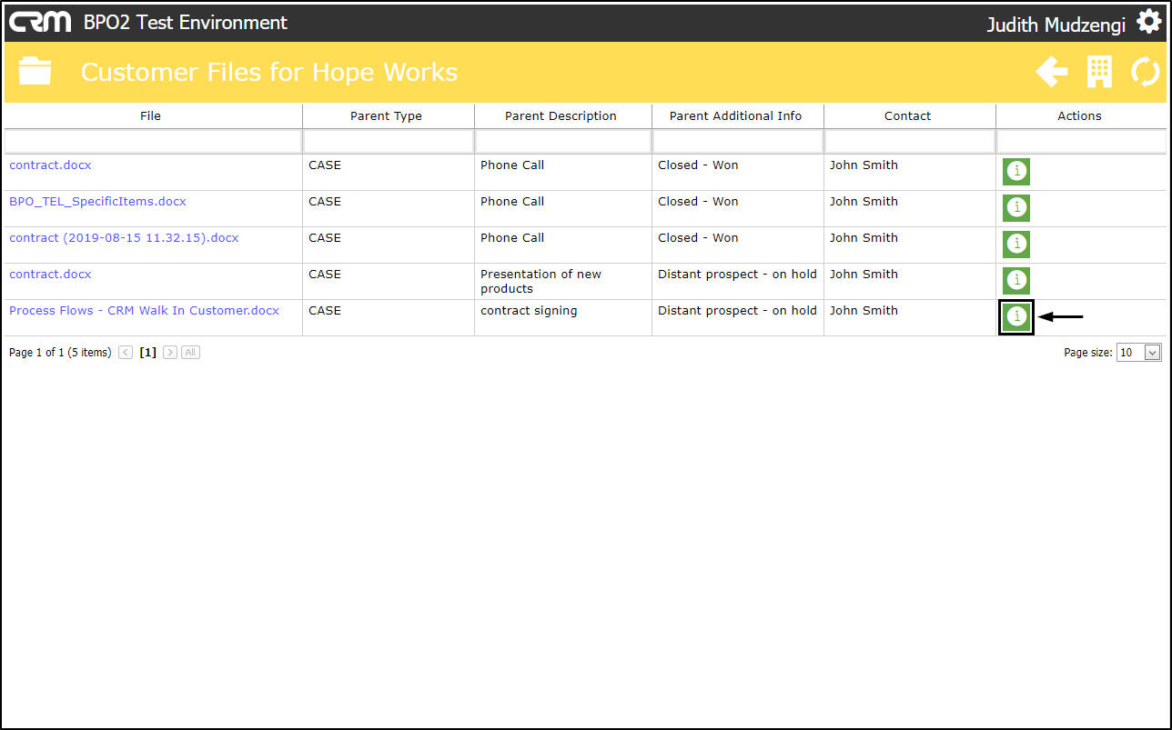Go to next page in pager

[170, 353]
